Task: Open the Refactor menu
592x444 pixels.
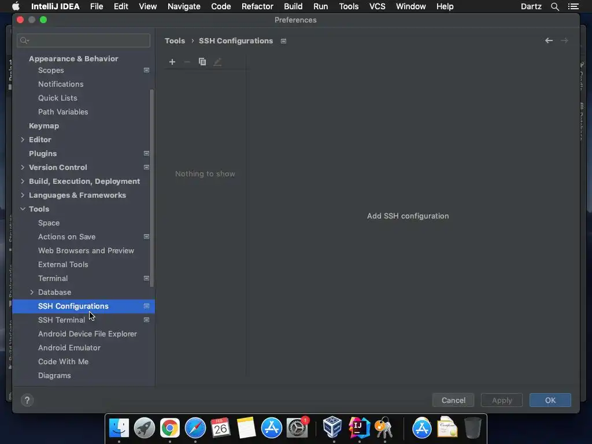Action: tap(257, 6)
